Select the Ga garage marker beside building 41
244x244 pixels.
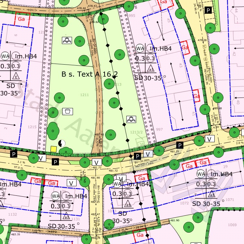pyautogui.click(x=196, y=96)
